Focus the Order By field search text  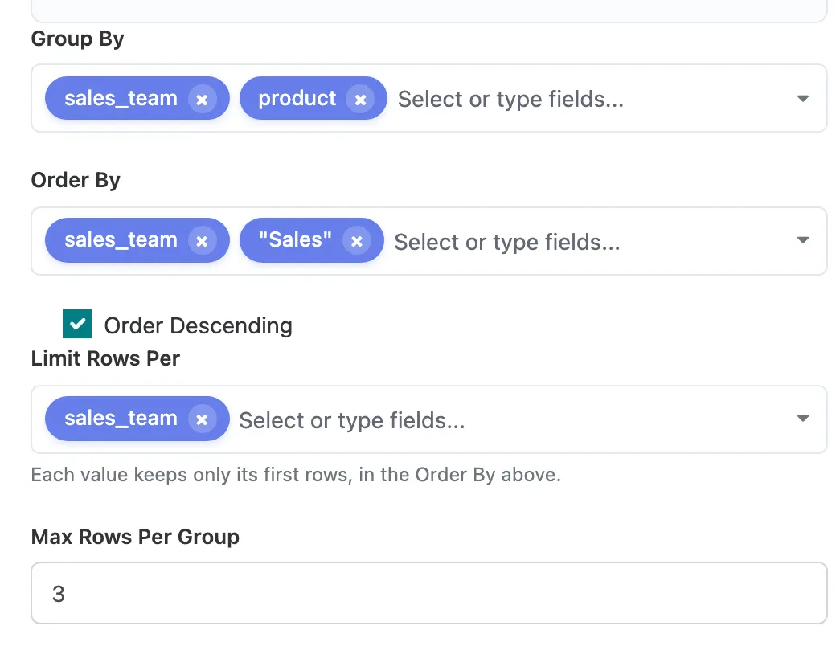click(507, 242)
